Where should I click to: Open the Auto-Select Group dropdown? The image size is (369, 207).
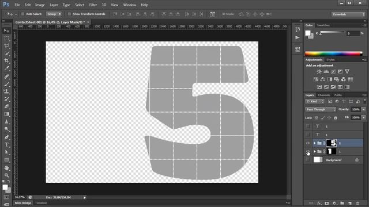point(54,14)
